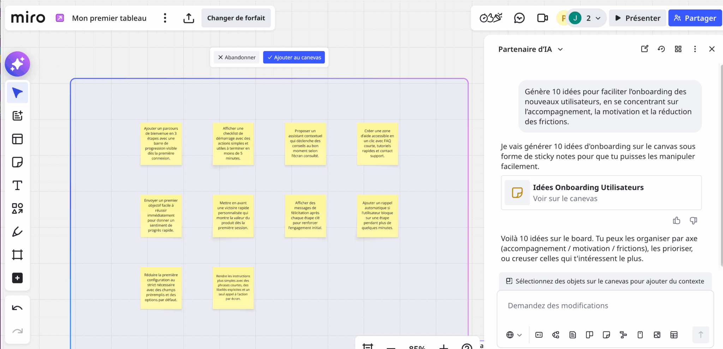Select the 'Proposer un assistant contextuel' sticky note
723x349 pixels.
coord(305,144)
